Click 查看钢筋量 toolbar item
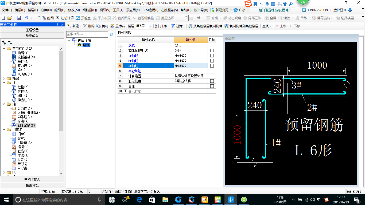The image size is (365, 205). point(143,18)
